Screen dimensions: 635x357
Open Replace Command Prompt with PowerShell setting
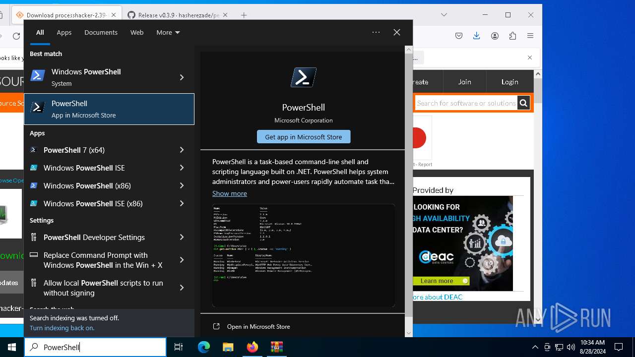tap(97, 260)
